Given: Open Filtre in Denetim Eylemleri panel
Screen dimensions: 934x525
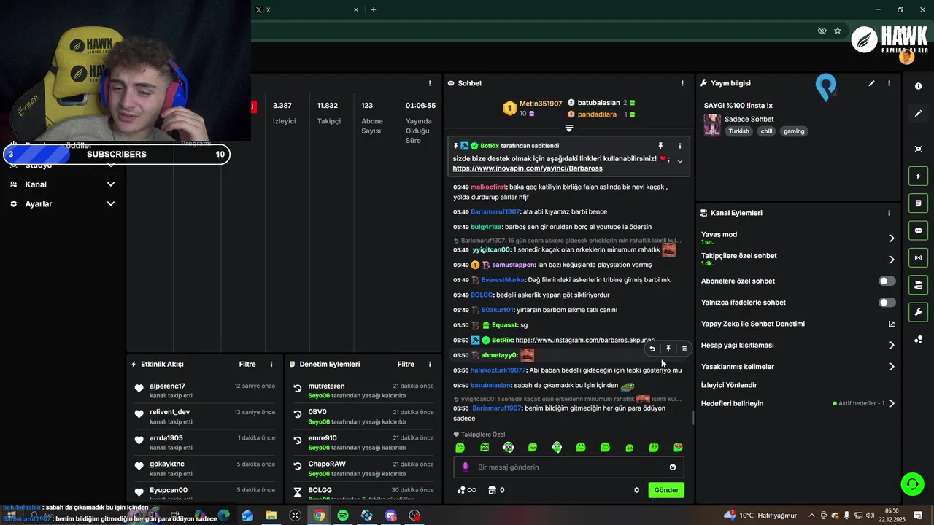Looking at the screenshot, I should (x=406, y=364).
